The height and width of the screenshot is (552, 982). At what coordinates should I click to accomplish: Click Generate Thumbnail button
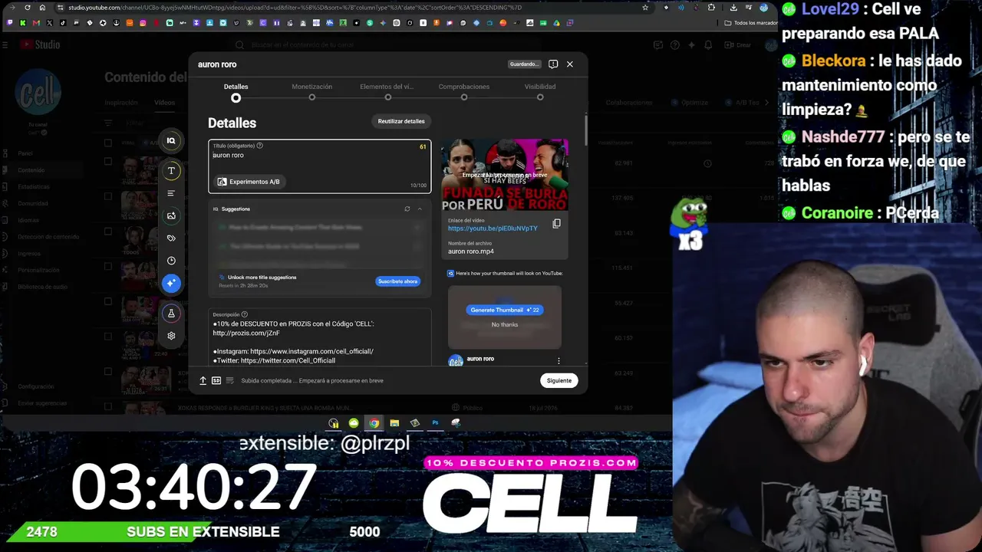(505, 310)
